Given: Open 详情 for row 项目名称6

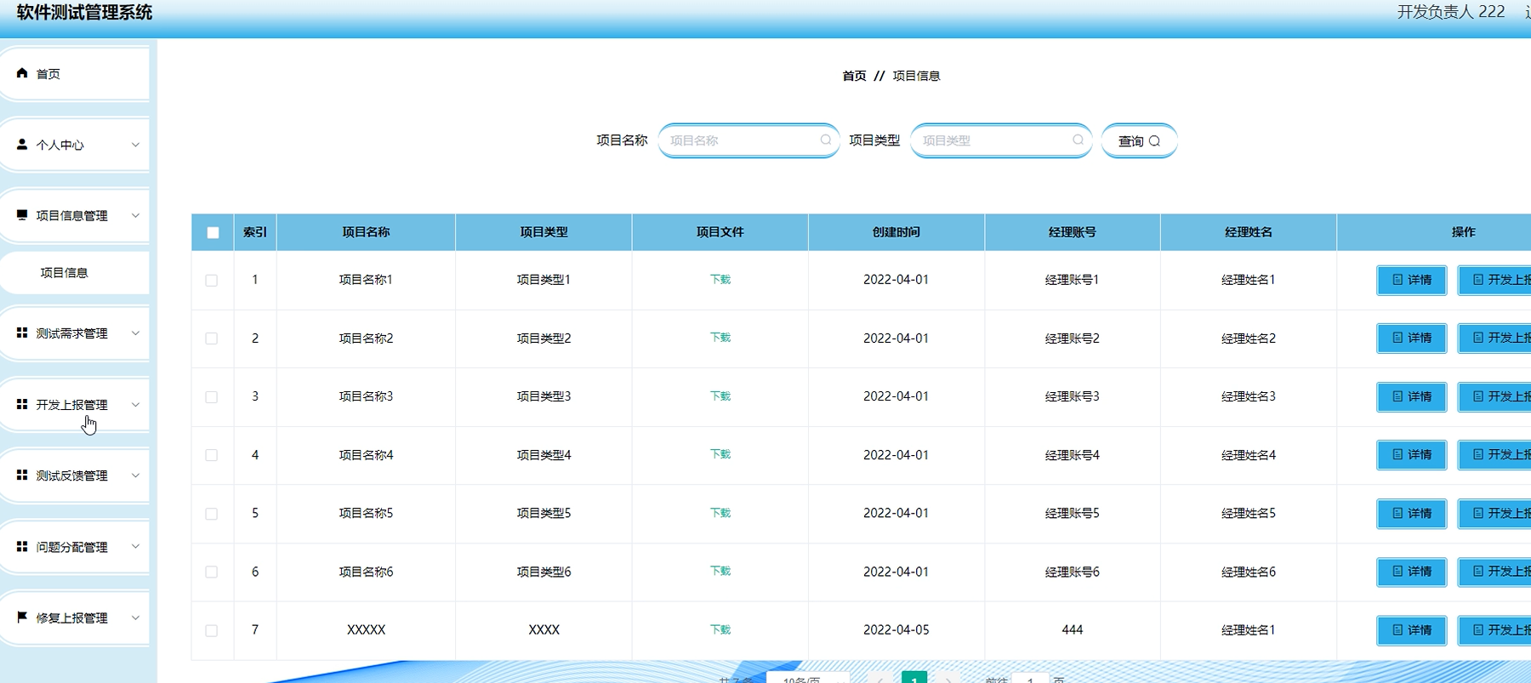Looking at the screenshot, I should (1412, 572).
